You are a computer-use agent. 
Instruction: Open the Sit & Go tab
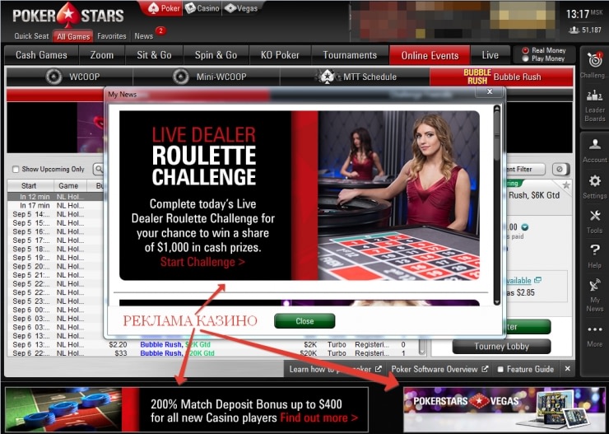154,55
